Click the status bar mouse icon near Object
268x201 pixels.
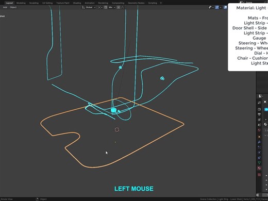pos(37,199)
